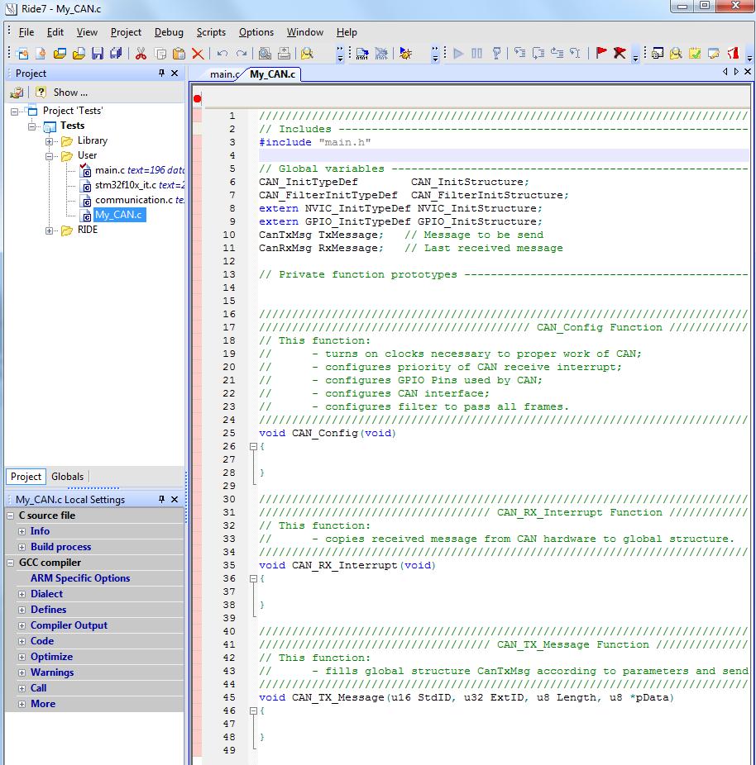Close the Project panel
This screenshot has width=756, height=765.
(175, 74)
